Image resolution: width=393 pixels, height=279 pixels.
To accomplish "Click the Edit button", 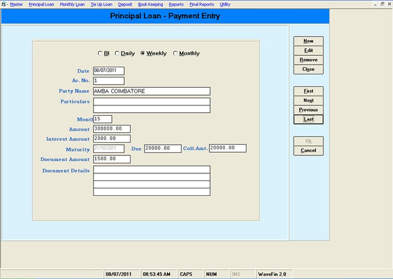I will tap(308, 51).
